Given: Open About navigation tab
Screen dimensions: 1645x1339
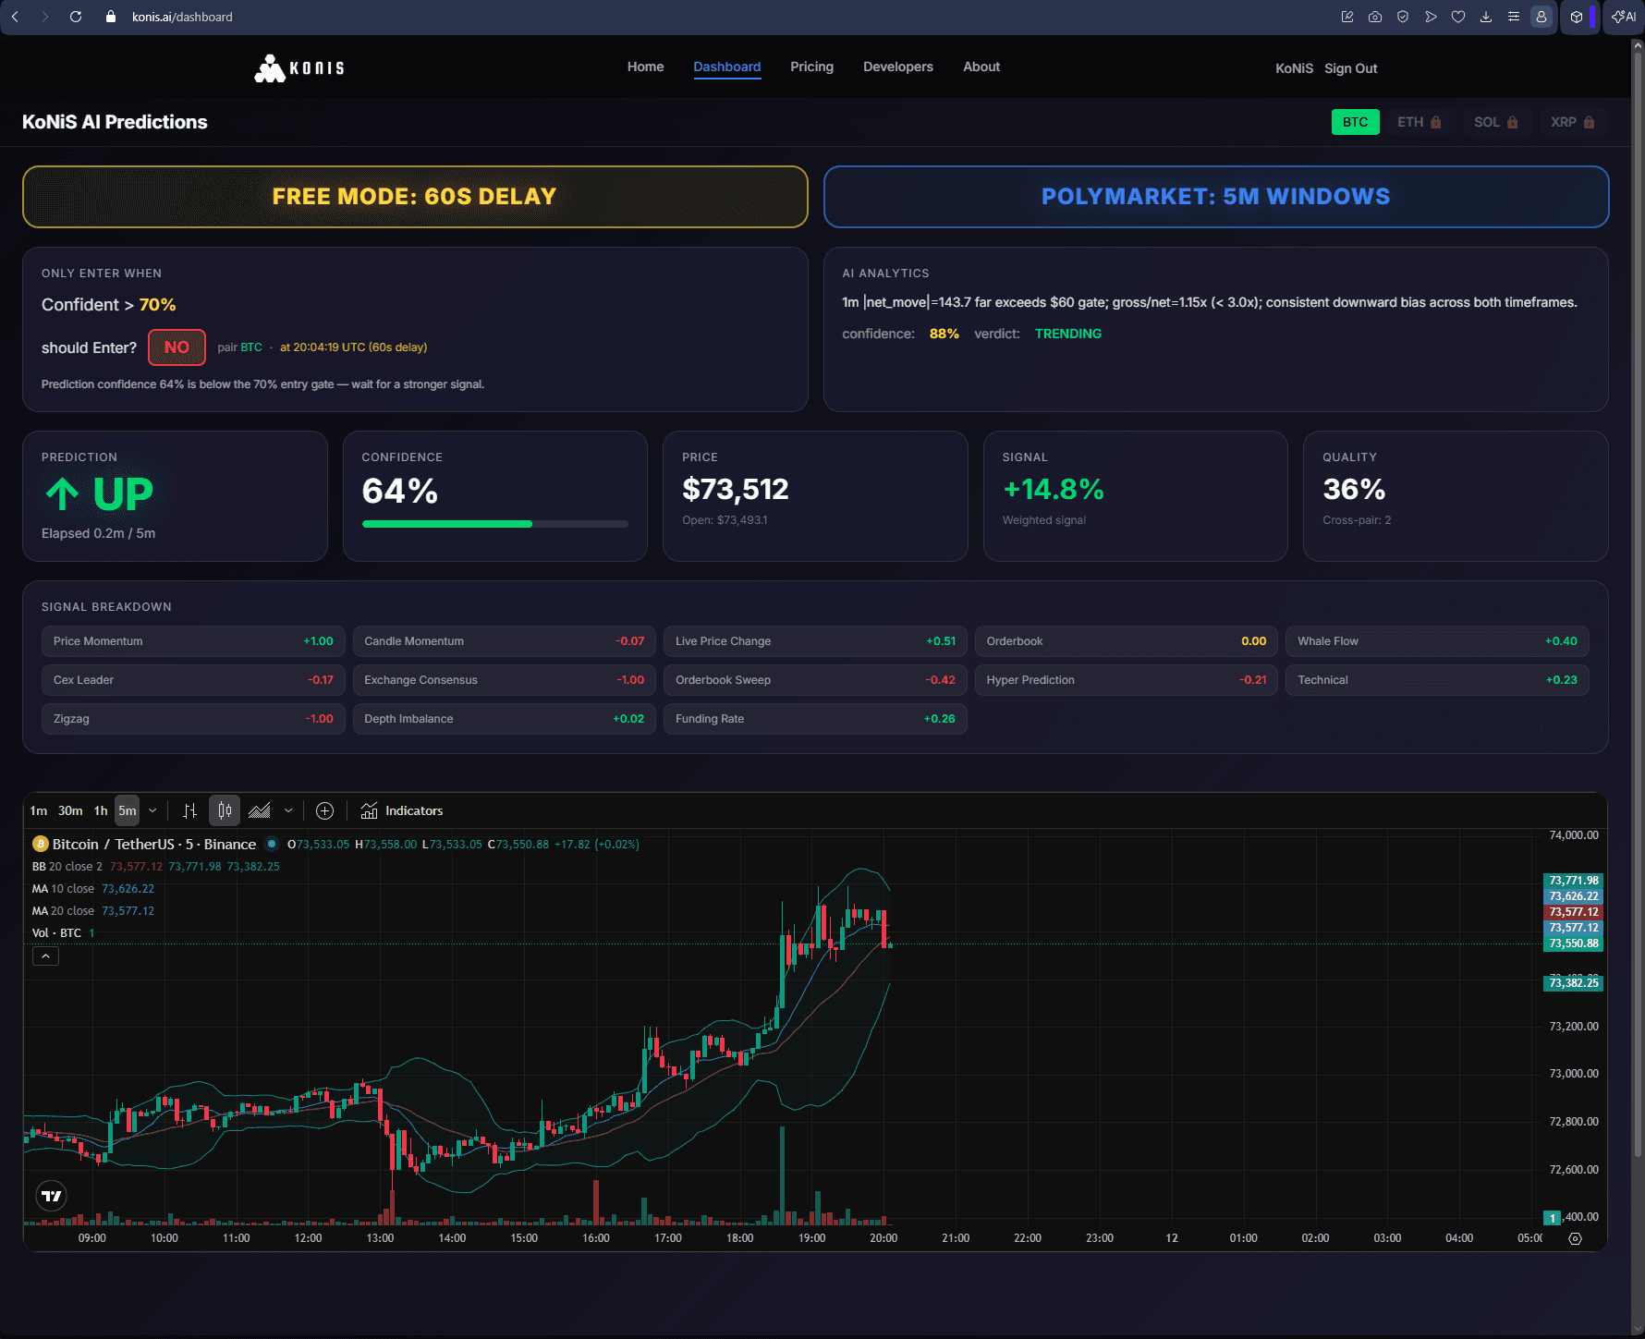Looking at the screenshot, I should click(981, 67).
